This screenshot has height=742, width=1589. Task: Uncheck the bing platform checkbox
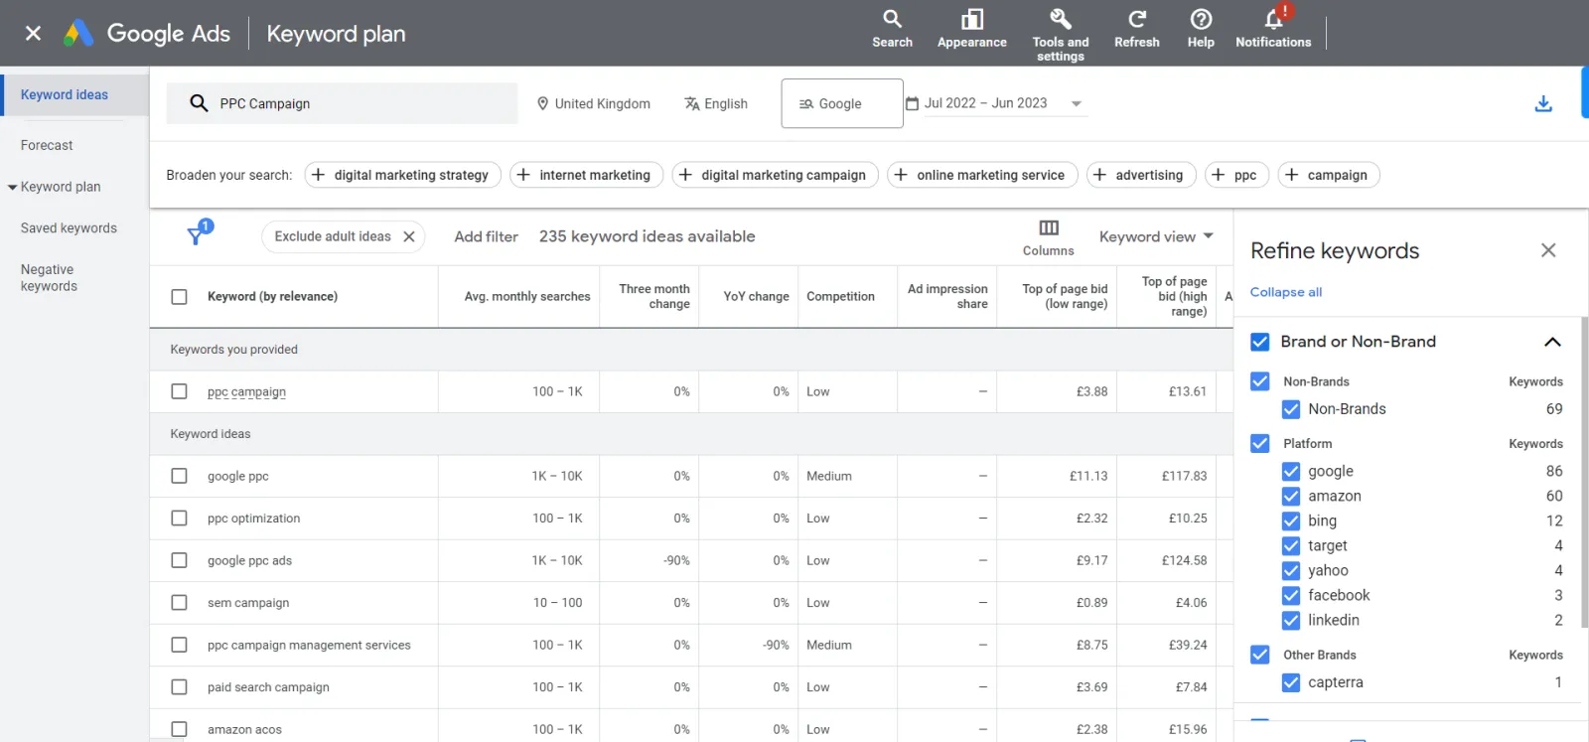tap(1291, 520)
